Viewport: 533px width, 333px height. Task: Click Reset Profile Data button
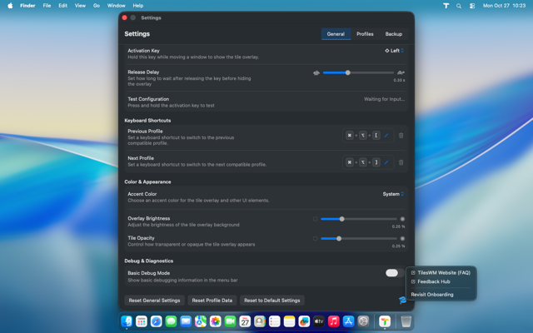pos(212,301)
